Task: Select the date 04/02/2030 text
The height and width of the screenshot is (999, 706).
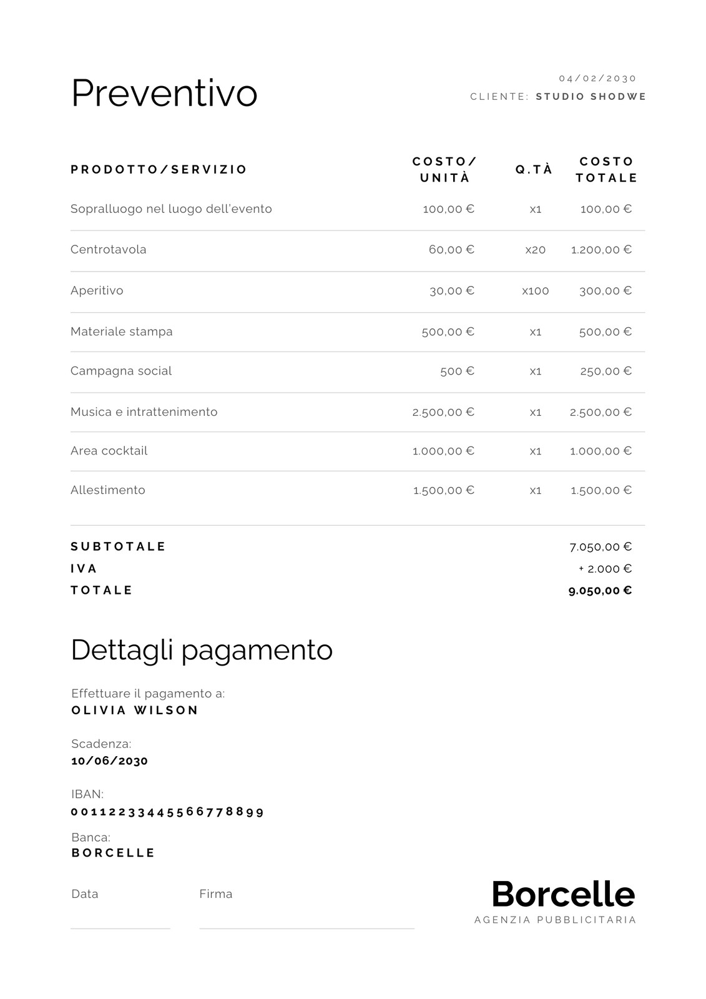Action: 597,78
